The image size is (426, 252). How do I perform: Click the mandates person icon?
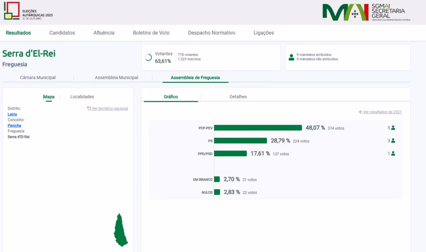pyautogui.click(x=291, y=57)
